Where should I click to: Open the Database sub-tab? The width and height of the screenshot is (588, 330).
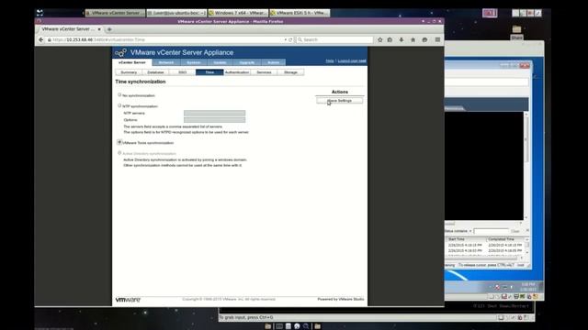155,72
